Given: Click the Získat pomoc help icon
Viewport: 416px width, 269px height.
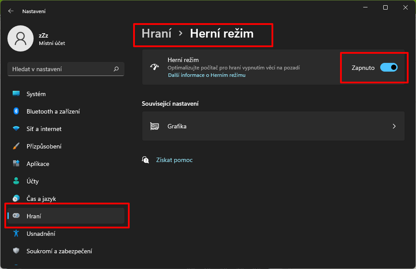Looking at the screenshot, I should tap(146, 160).
